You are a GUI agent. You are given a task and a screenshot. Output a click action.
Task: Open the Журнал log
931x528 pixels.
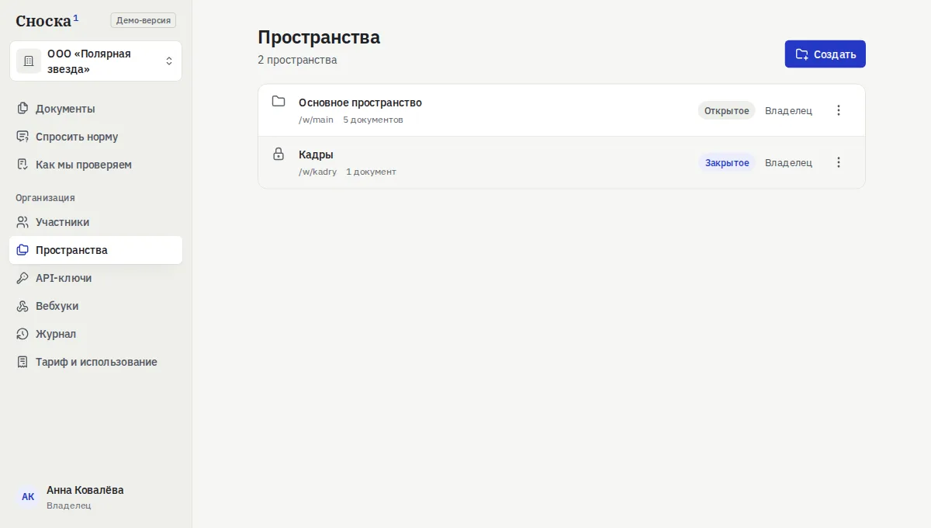[x=95, y=334]
